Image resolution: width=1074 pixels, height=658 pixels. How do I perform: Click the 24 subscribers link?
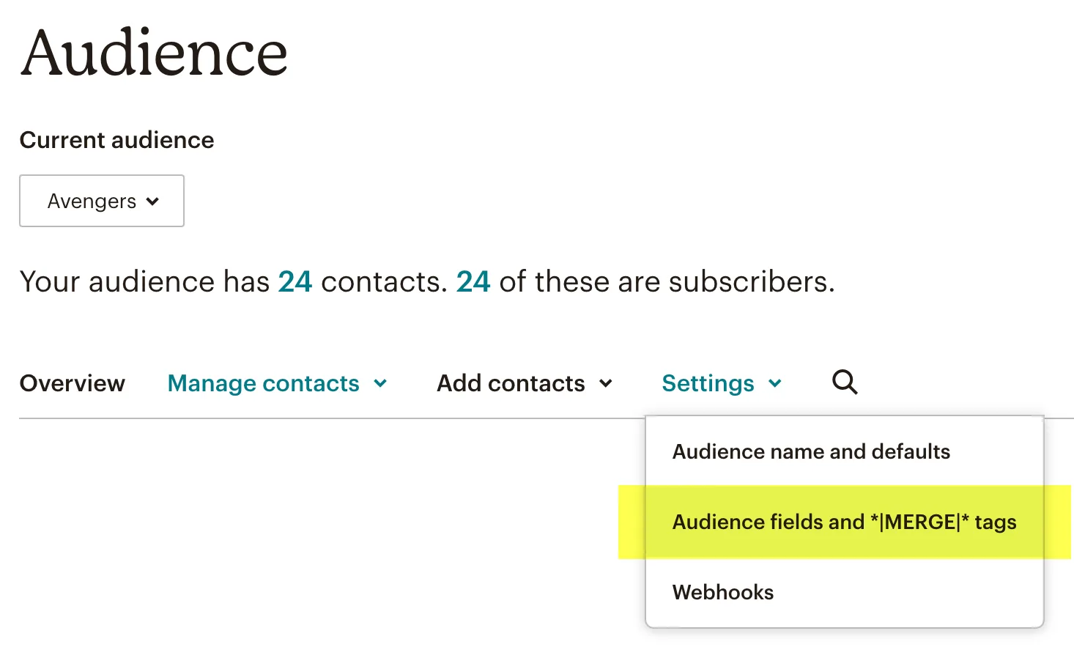(x=473, y=281)
